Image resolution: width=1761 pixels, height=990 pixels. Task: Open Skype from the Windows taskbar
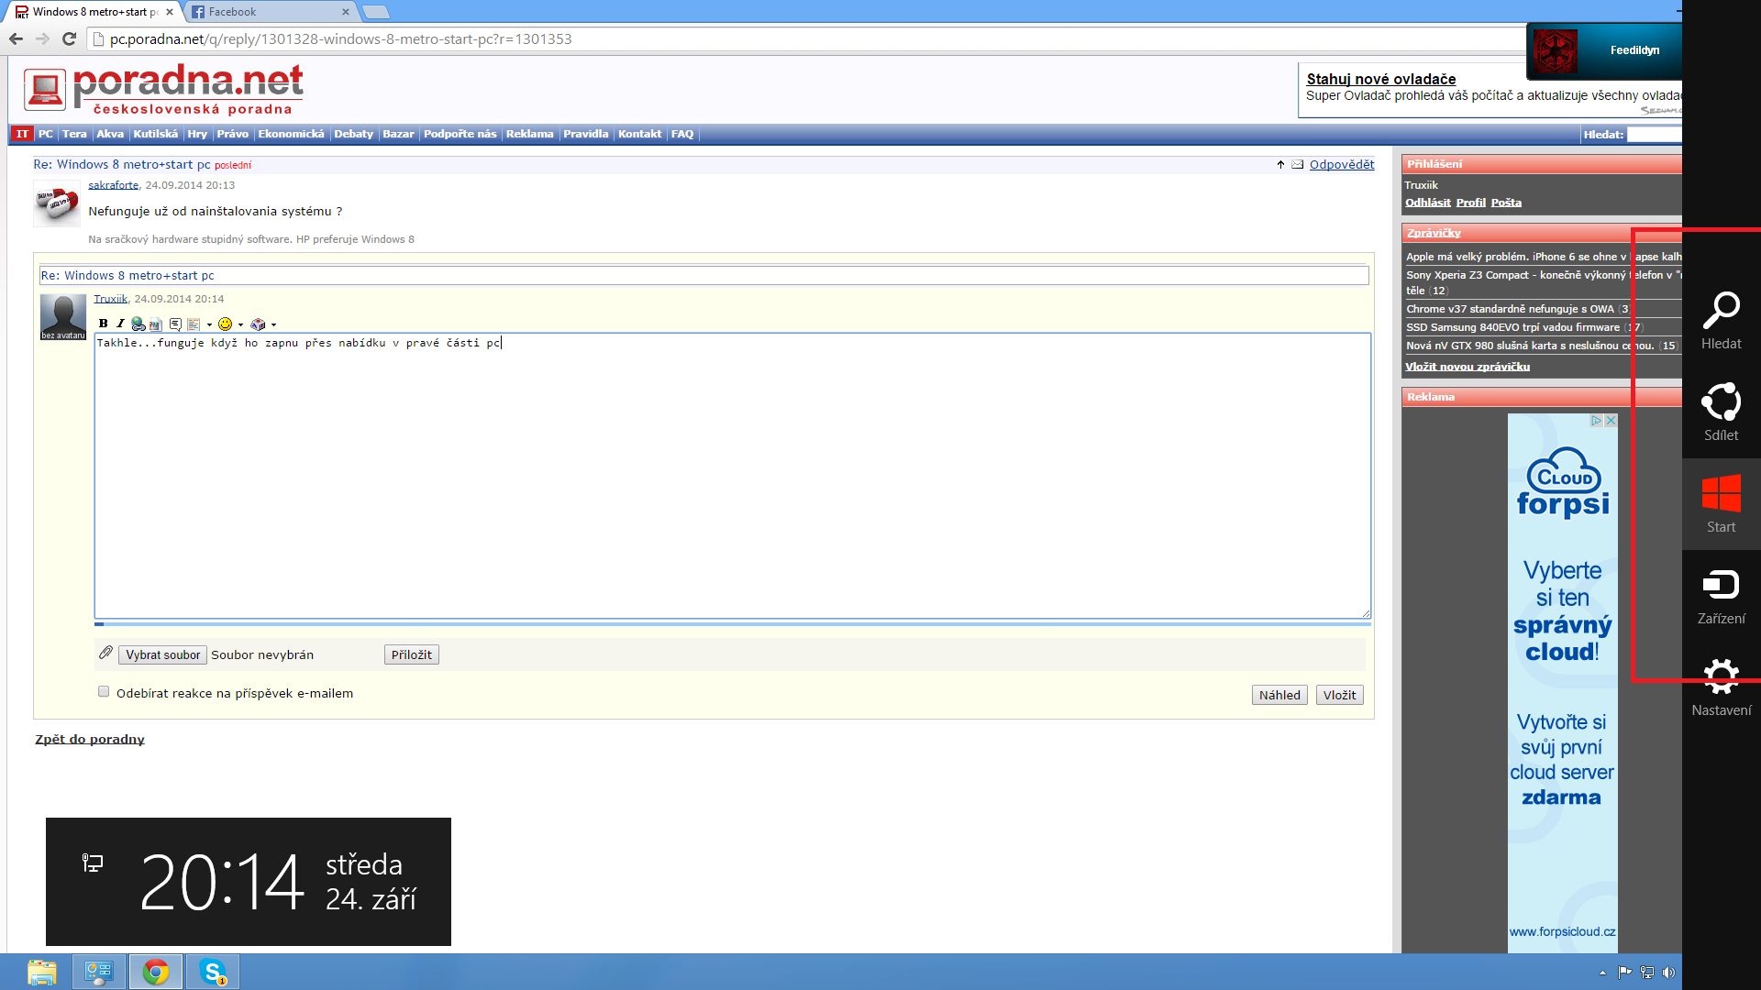click(x=213, y=972)
